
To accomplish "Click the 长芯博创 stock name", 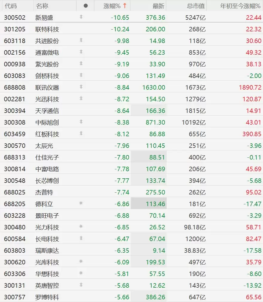I will (x=47, y=181).
